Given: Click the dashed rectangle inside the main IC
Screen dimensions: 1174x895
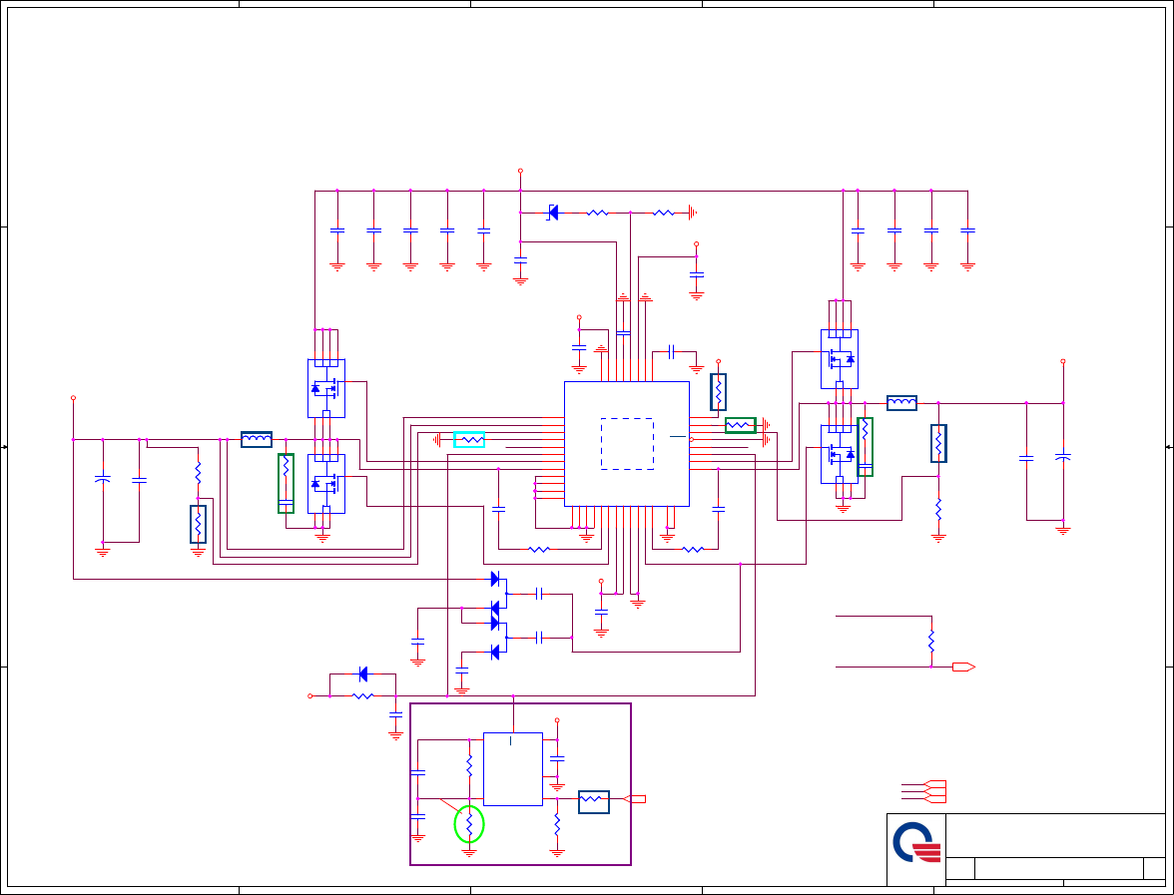Looking at the screenshot, I should (627, 444).
